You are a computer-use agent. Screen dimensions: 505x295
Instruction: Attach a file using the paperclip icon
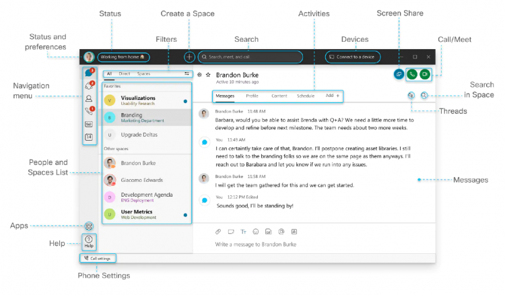218,232
